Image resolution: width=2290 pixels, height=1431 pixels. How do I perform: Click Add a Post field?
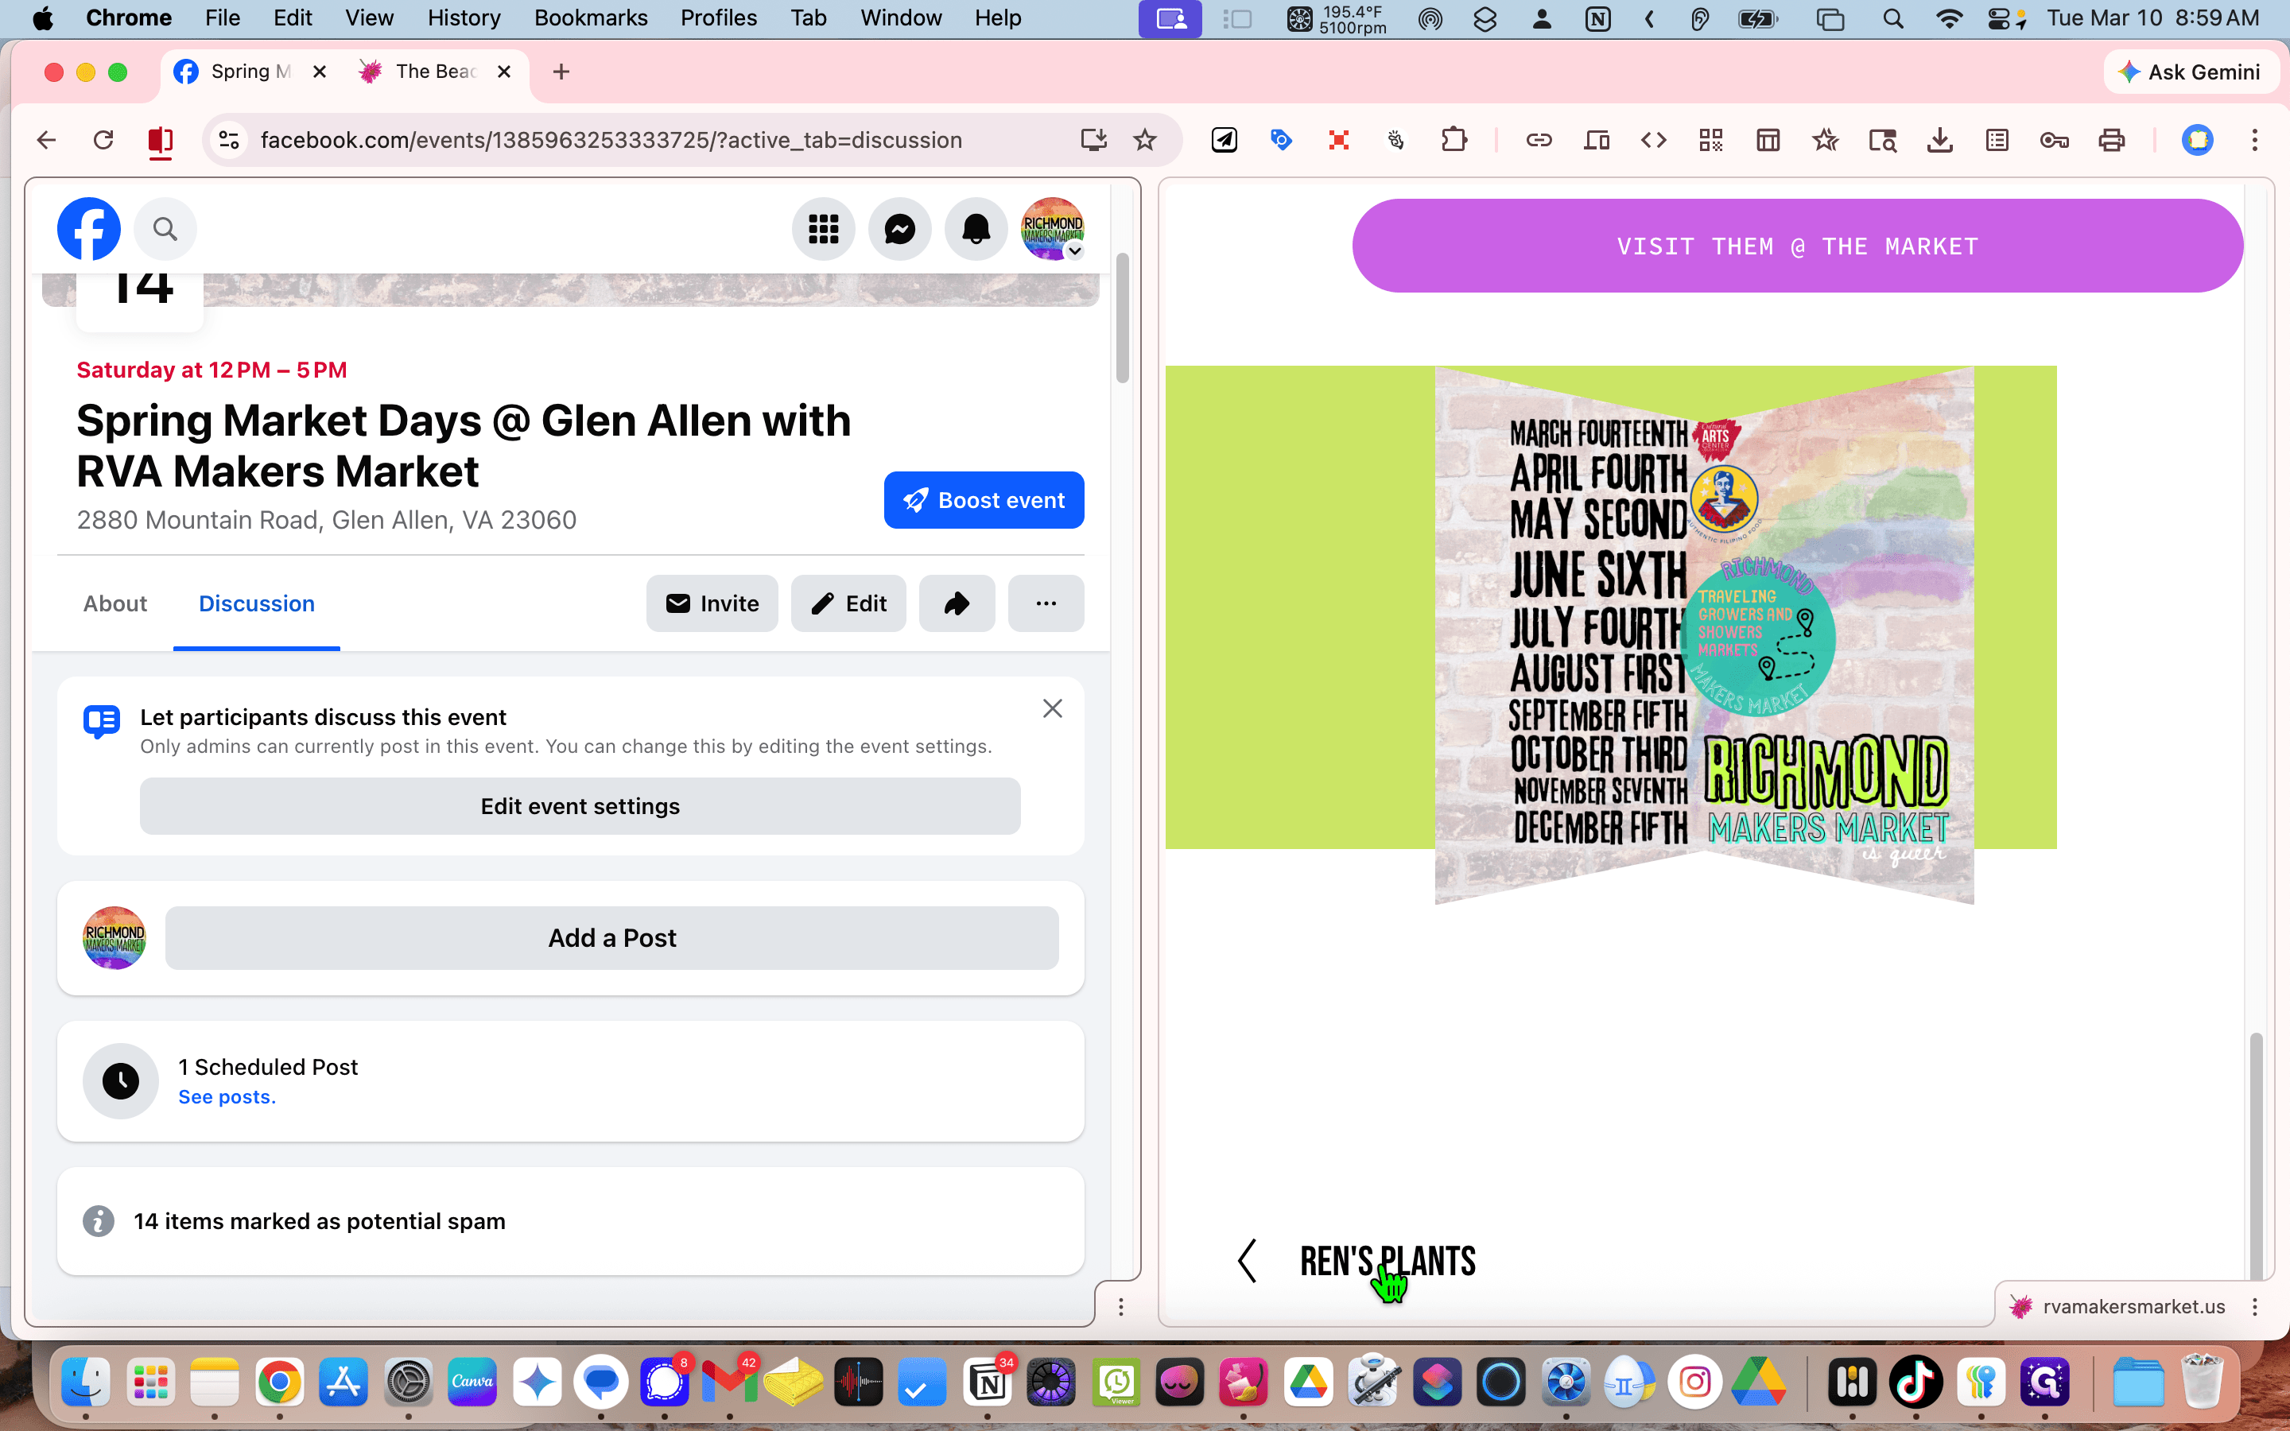click(612, 938)
